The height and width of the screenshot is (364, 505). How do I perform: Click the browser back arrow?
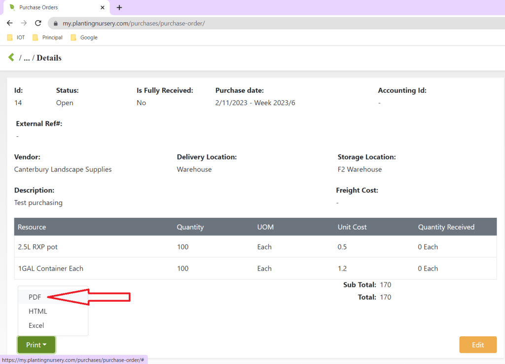click(x=9, y=23)
